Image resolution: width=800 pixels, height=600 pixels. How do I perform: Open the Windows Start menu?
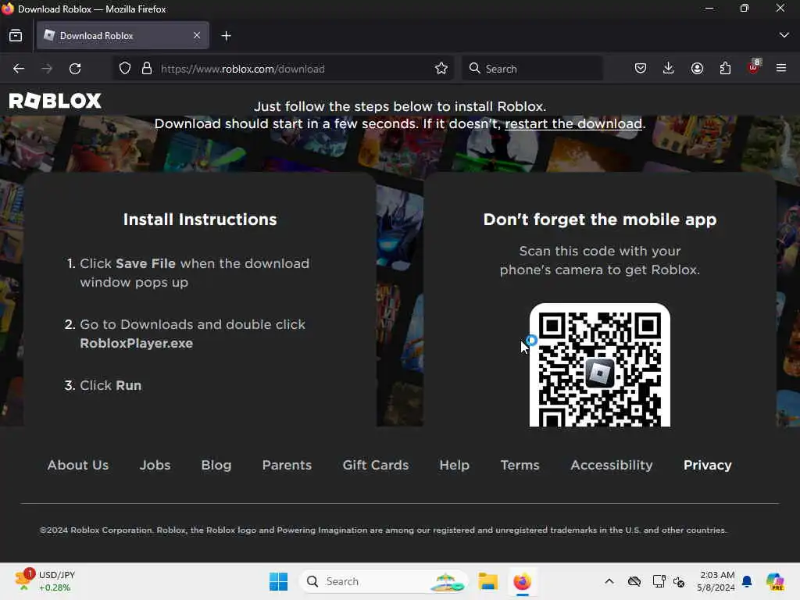279,581
